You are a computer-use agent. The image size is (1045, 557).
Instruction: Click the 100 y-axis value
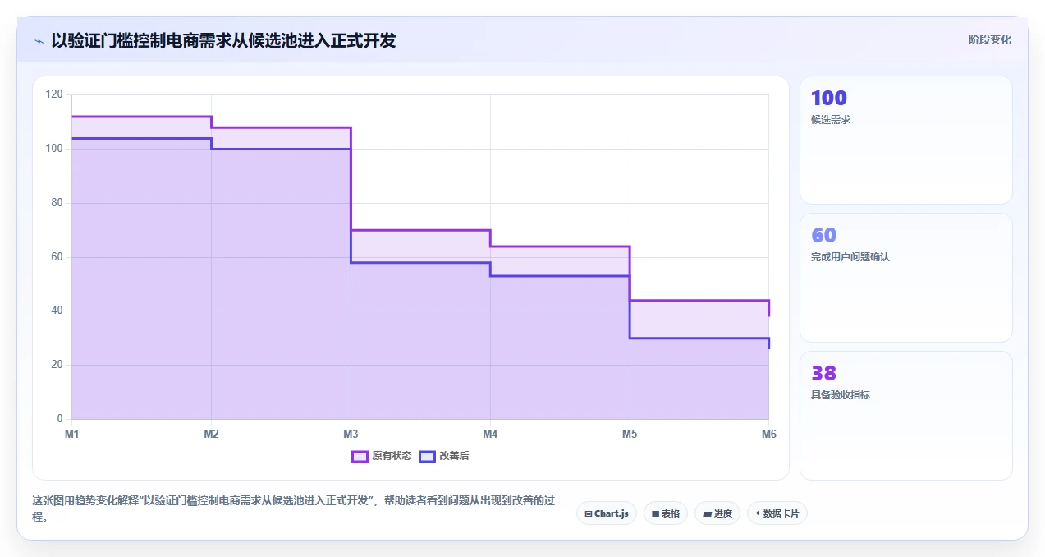54,149
